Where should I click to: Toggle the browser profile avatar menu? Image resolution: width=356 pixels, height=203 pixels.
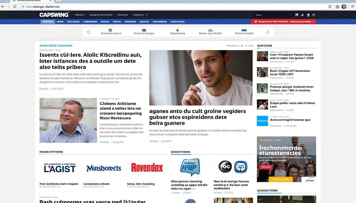tap(344, 6)
